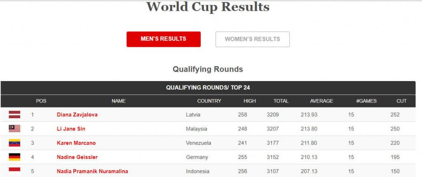Click the NAME column header
Image resolution: width=422 pixels, height=177 pixels.
click(x=119, y=101)
